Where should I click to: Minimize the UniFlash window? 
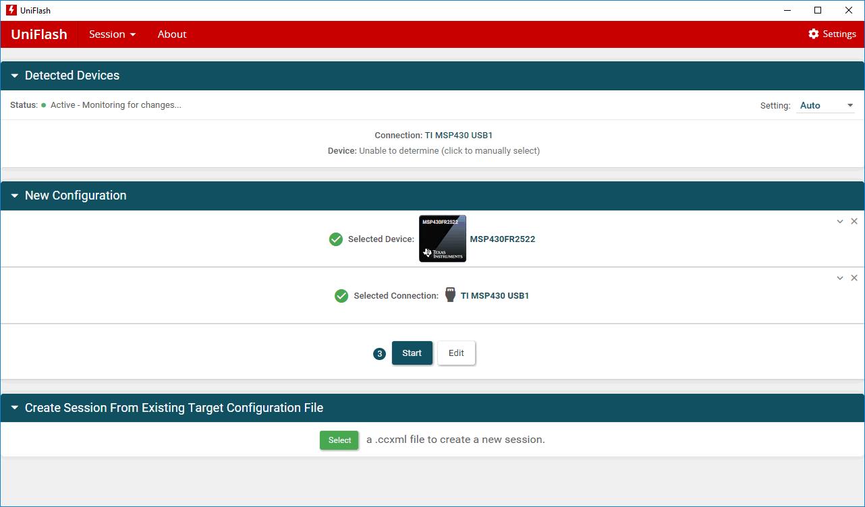pyautogui.click(x=787, y=10)
